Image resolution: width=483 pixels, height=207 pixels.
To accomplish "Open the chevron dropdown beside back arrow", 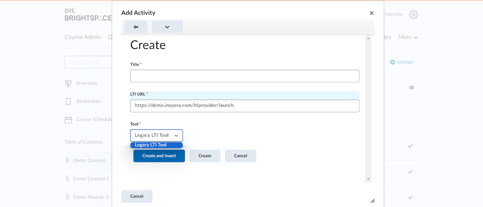I will [x=167, y=27].
